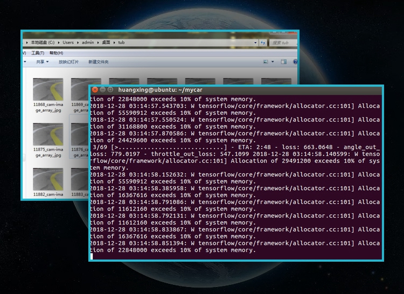This screenshot has width=404, height=294.
Task: Maximize the ~/mycar terminal window
Action: [110, 90]
